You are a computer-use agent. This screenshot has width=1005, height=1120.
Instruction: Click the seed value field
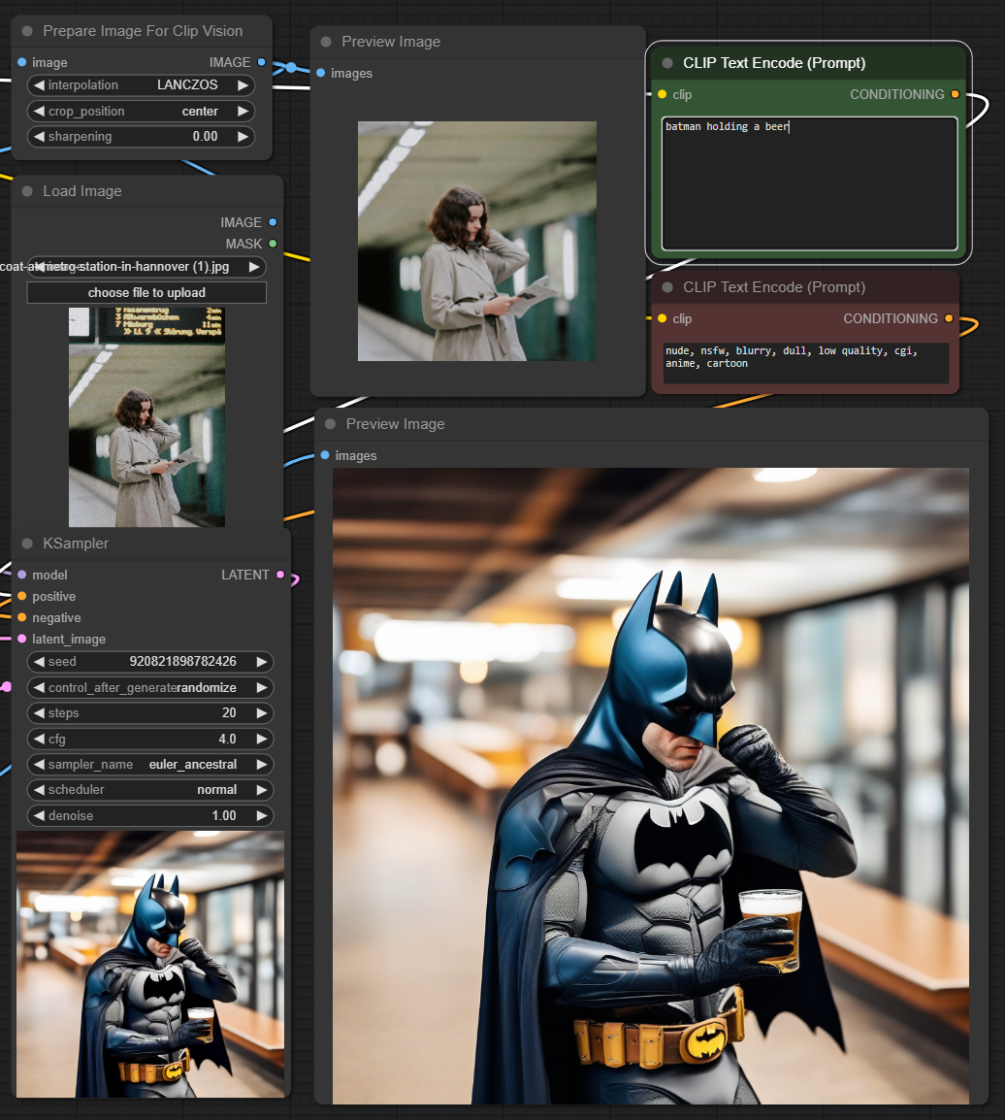(150, 662)
